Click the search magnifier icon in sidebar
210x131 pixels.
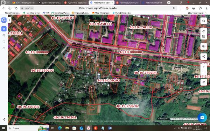(4, 20)
